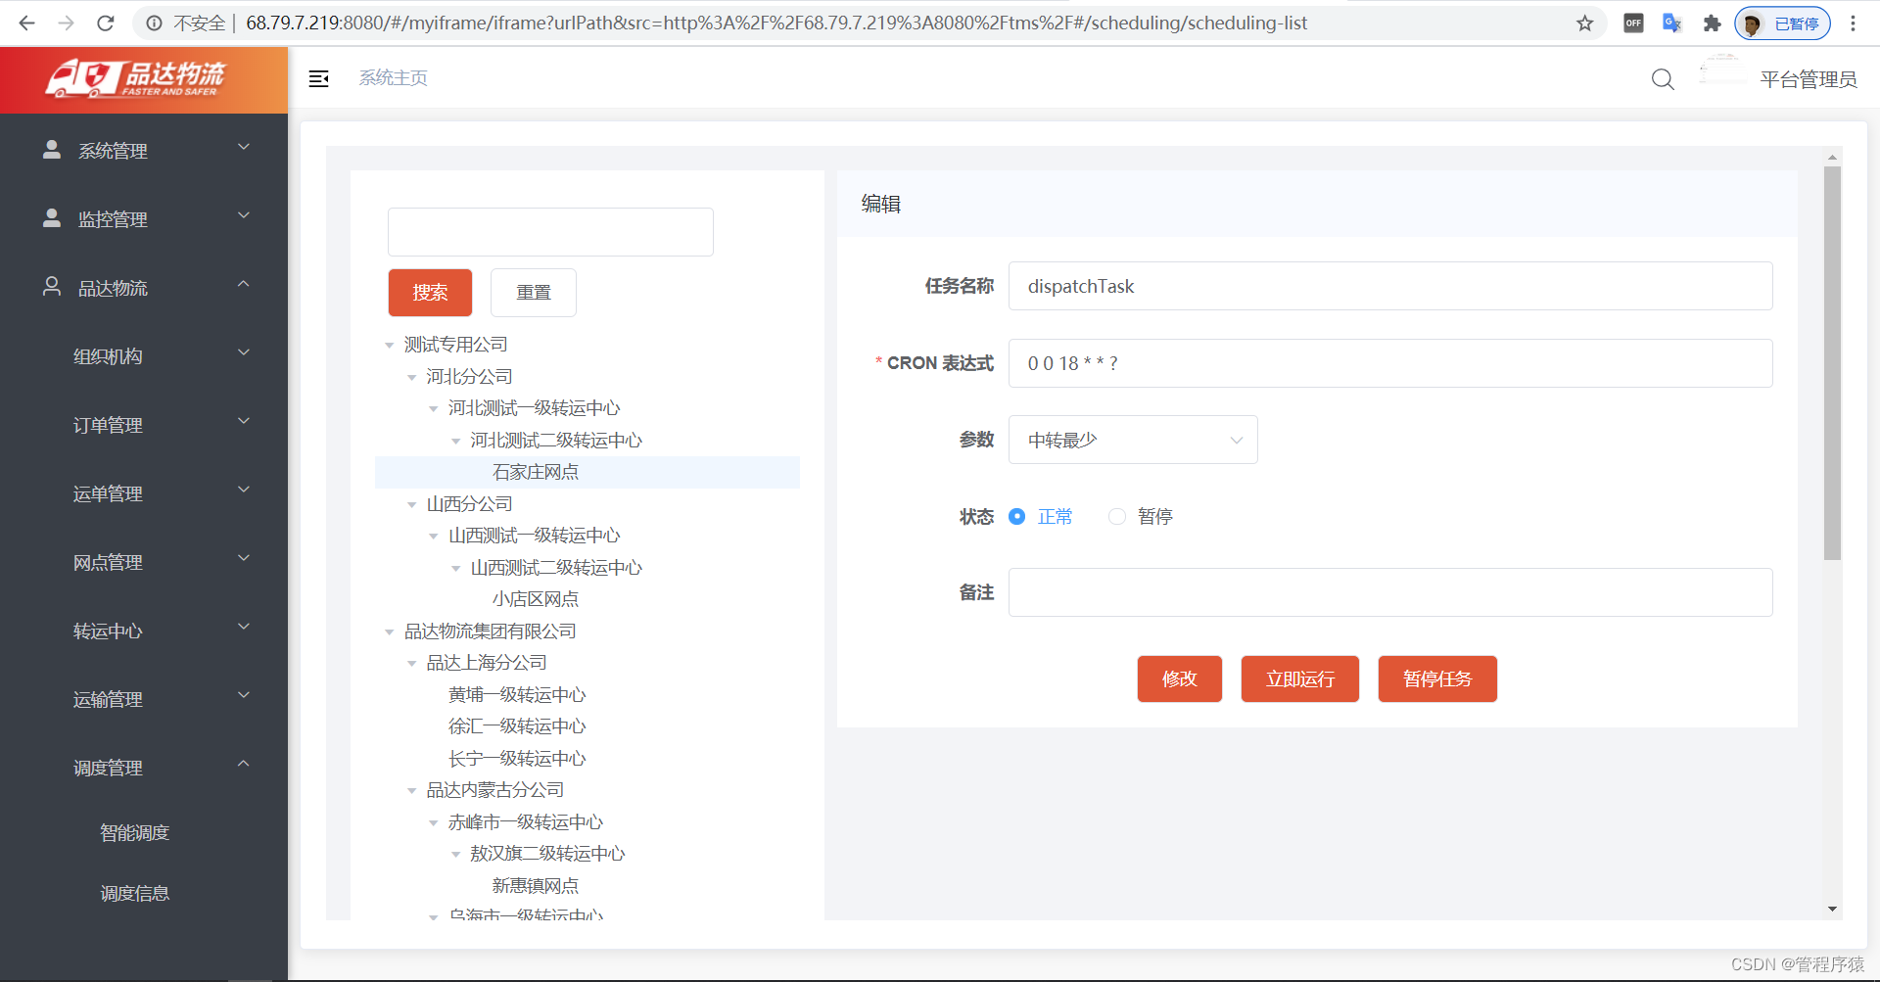Select the 正常 status radio button
This screenshot has width=1880, height=982.
point(1016,516)
